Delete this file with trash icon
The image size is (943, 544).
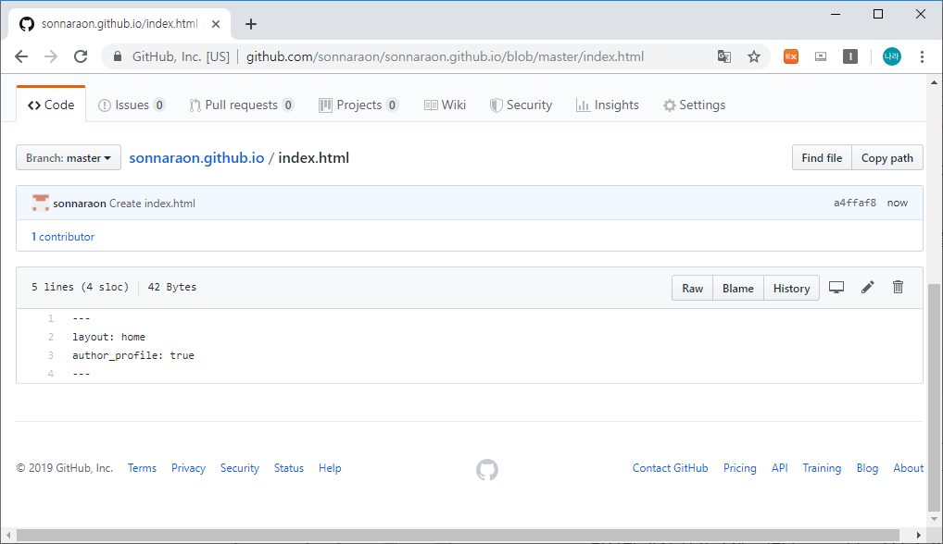click(898, 287)
